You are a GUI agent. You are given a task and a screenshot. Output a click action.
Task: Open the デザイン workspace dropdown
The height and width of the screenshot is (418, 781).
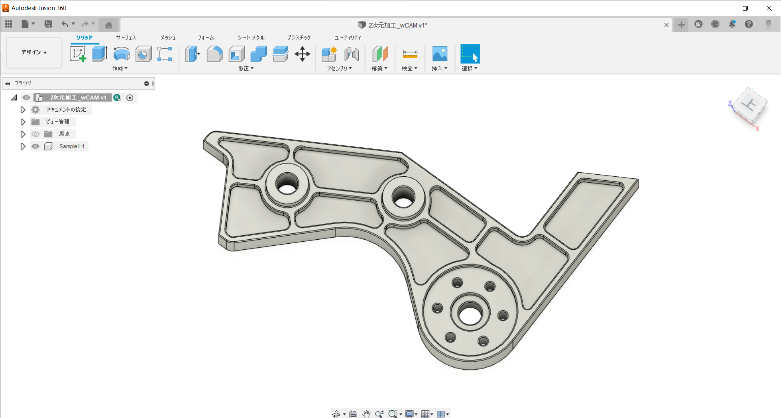point(34,52)
